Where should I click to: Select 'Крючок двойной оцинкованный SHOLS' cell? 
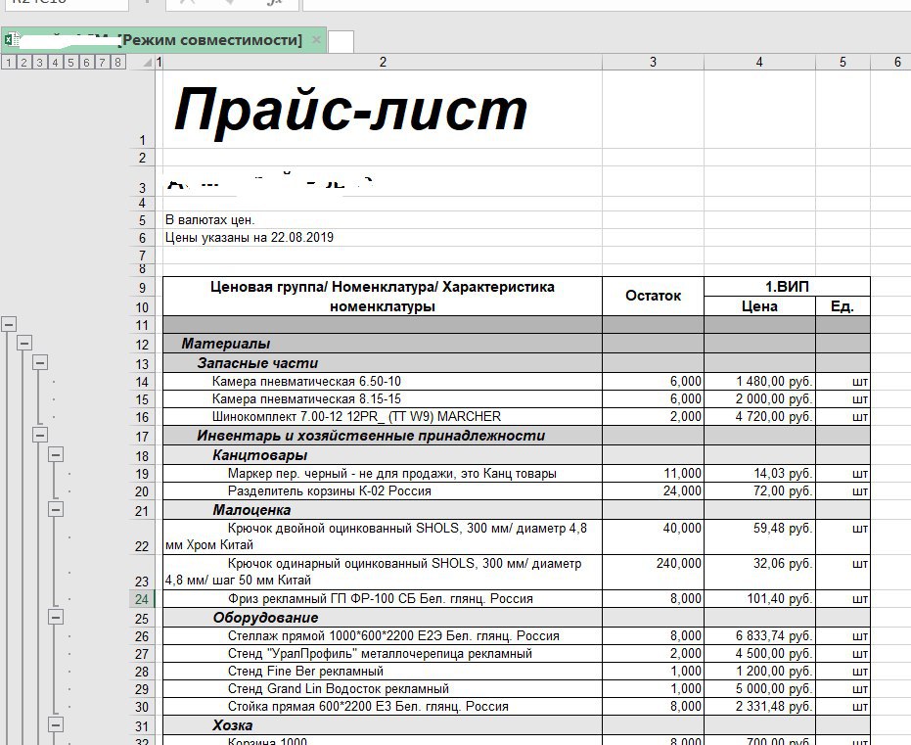[x=383, y=536]
